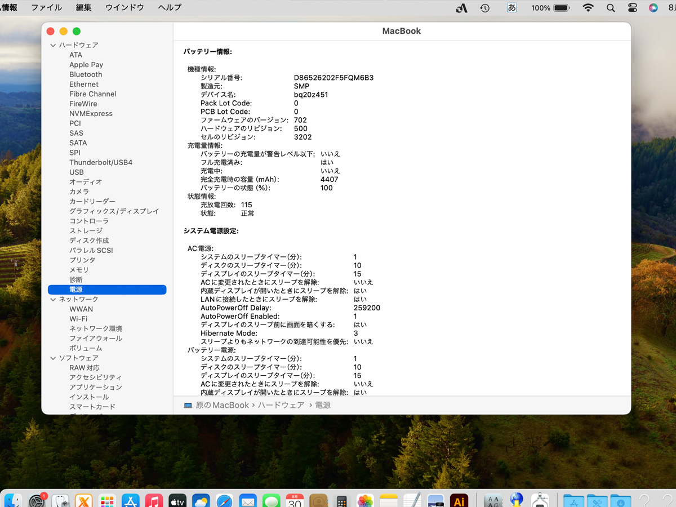676x507 pixels.
Task: Collapse the ソフトウェア section
Action: (x=54, y=358)
